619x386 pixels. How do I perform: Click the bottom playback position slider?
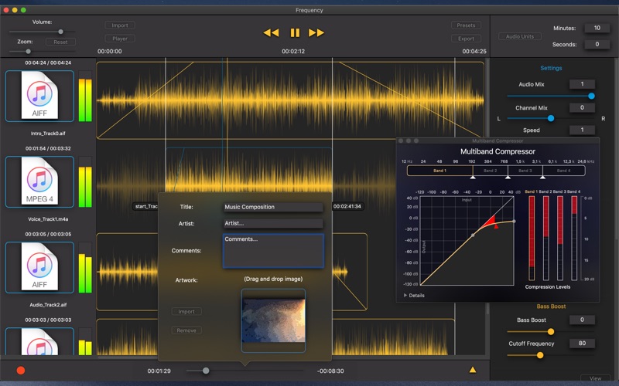244,371
